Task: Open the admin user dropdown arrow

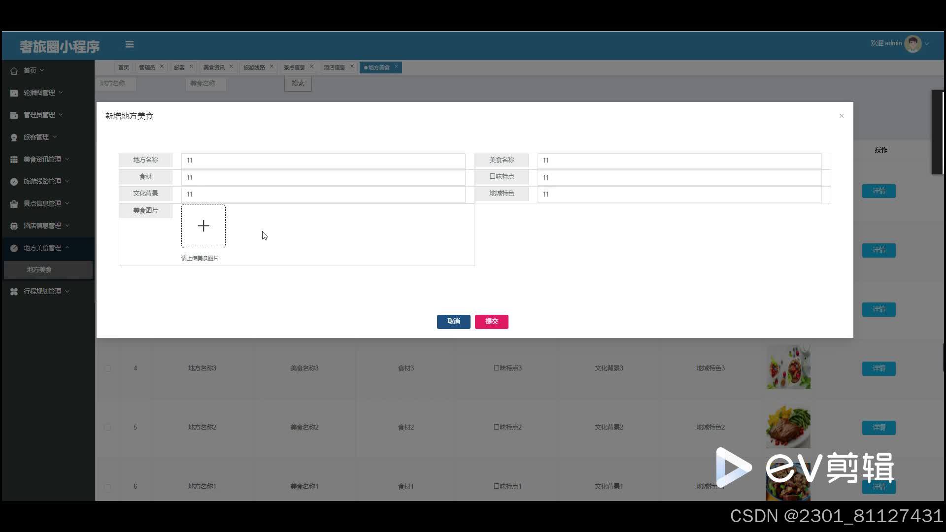Action: click(927, 43)
